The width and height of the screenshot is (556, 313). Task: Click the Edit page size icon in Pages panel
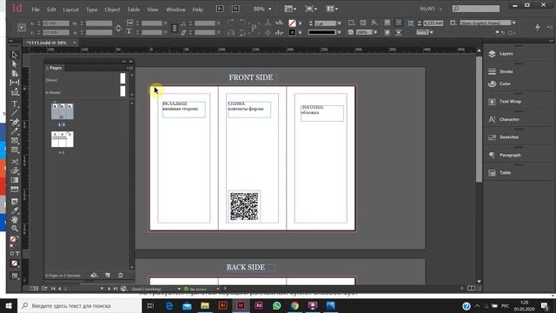tap(94, 275)
